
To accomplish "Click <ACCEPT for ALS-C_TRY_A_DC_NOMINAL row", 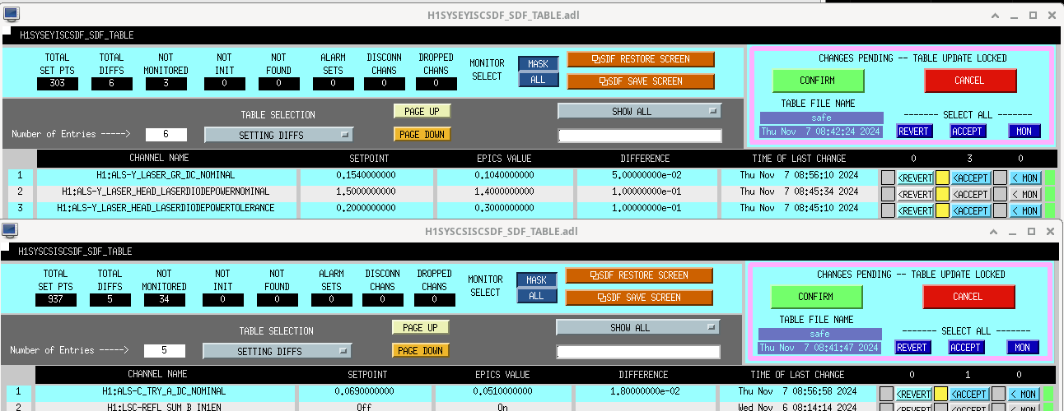I will 968,394.
